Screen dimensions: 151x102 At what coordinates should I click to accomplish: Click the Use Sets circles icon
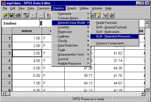click(111, 15)
